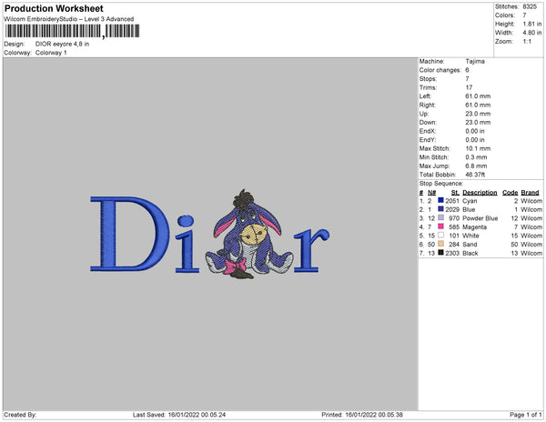Click the 'Sand' description text
546x422 pixels.
point(470,245)
